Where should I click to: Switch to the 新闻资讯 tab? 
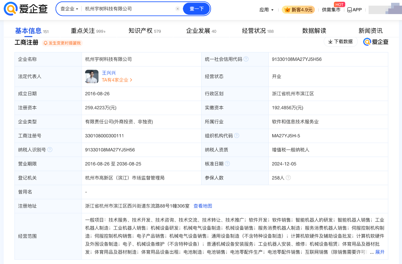pos(370,31)
